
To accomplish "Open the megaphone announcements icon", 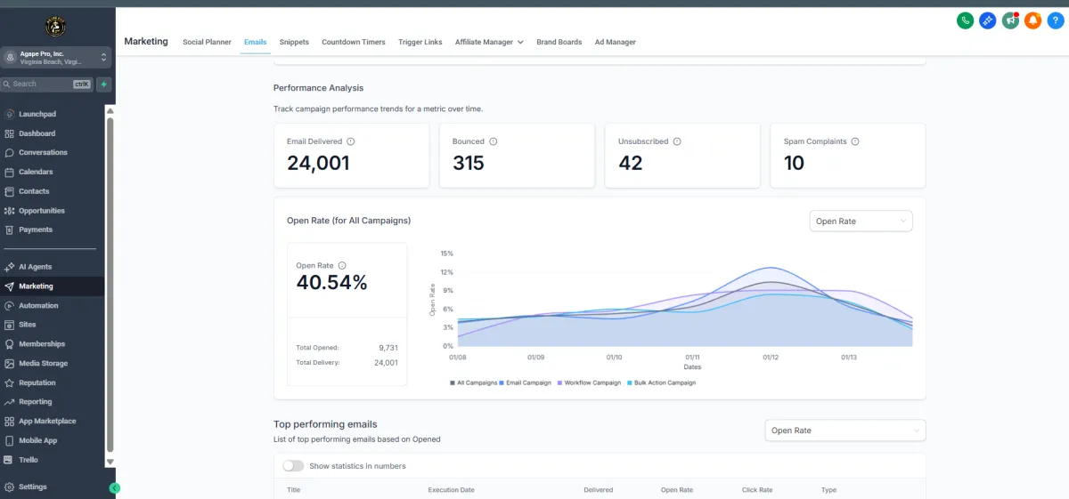I will pos(1010,20).
